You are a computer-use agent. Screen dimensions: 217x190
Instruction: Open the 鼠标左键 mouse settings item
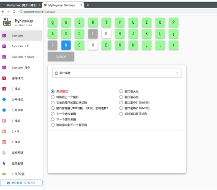[x=21, y=153]
